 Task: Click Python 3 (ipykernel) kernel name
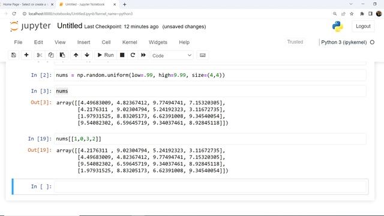tap(344, 42)
